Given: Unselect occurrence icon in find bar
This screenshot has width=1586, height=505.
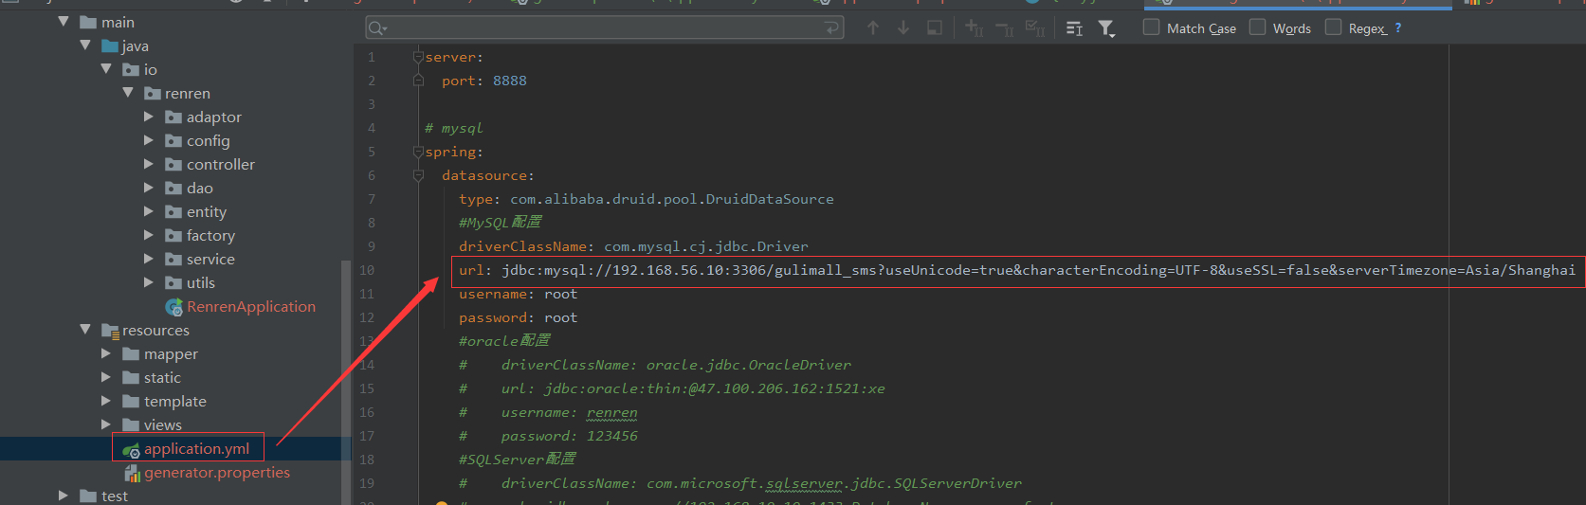Looking at the screenshot, I should 1005,28.
